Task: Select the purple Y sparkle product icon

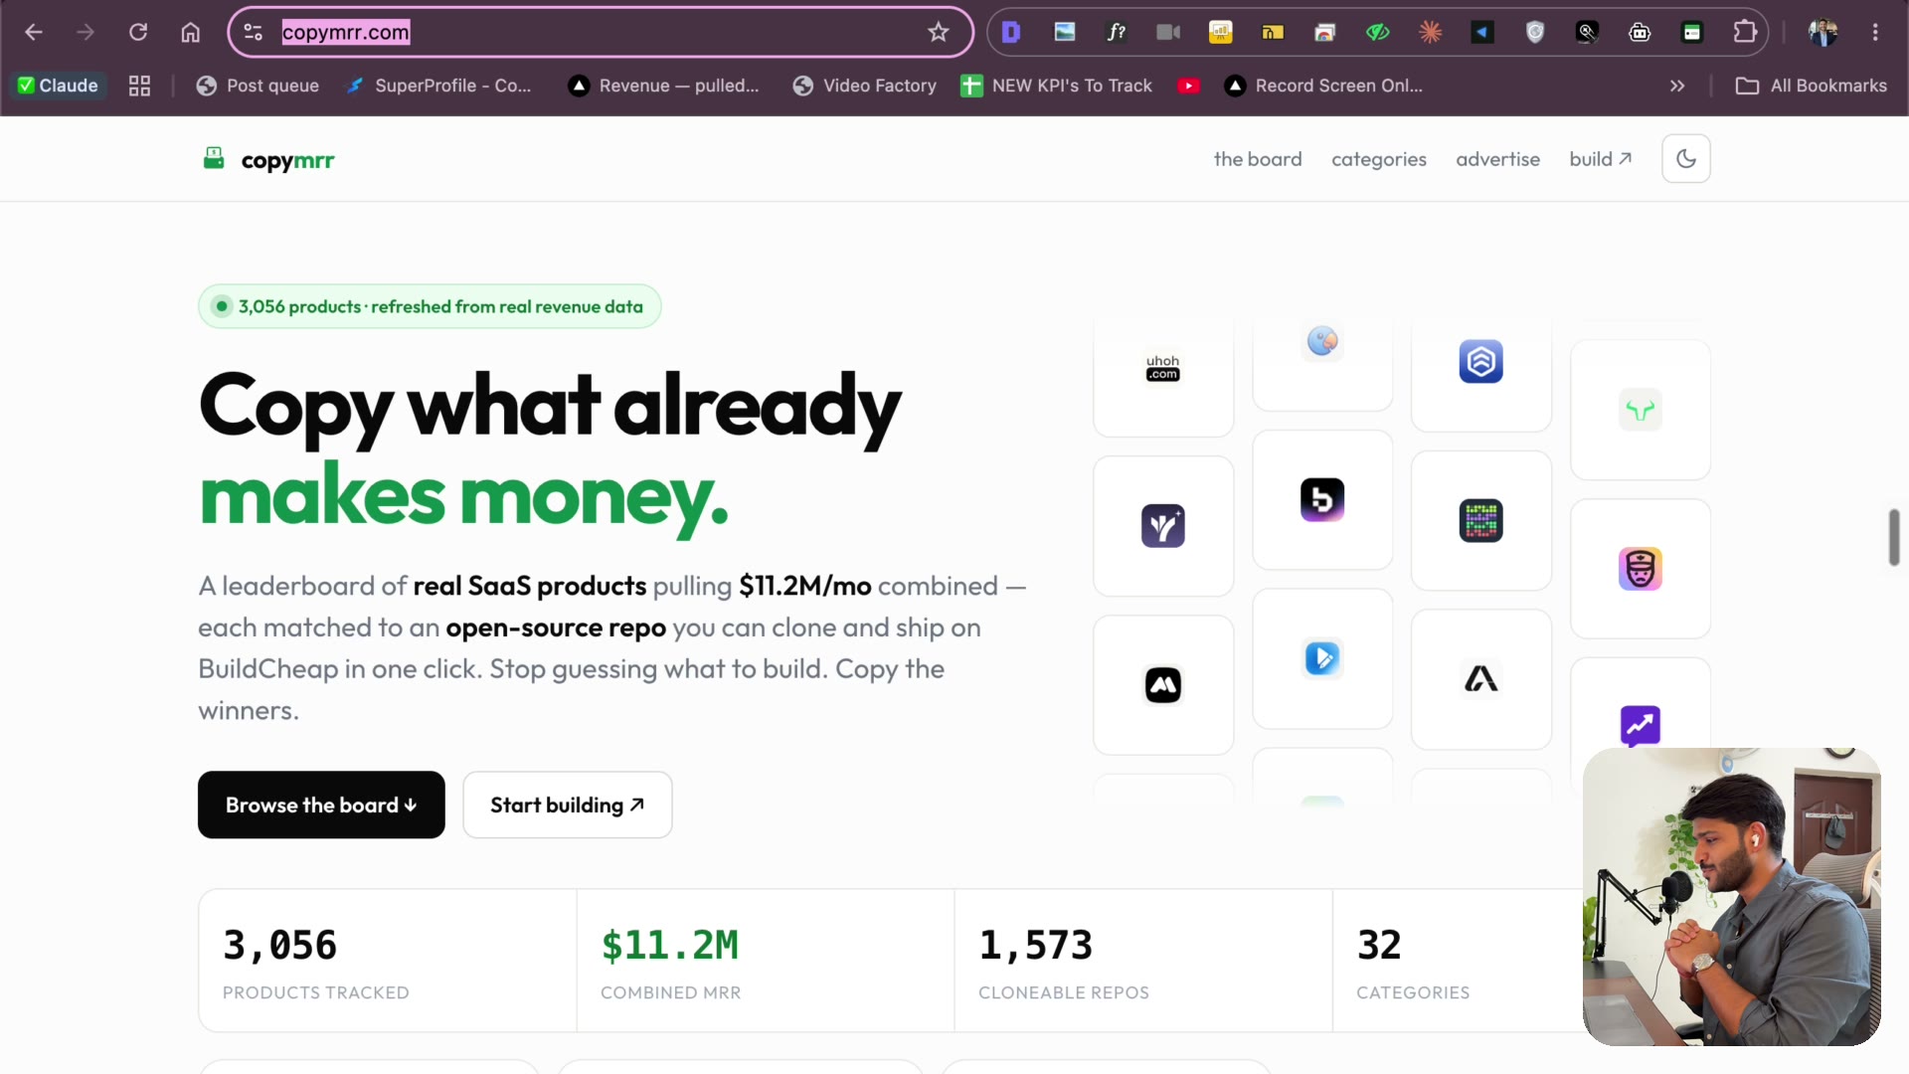Action: pyautogui.click(x=1163, y=526)
